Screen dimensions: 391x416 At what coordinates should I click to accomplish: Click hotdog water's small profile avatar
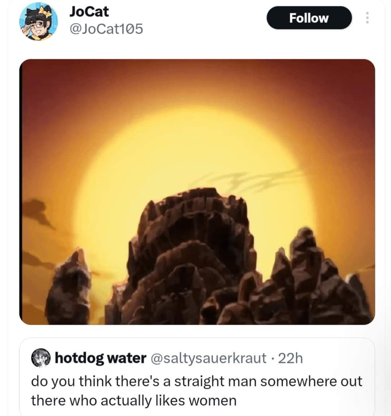(41, 358)
